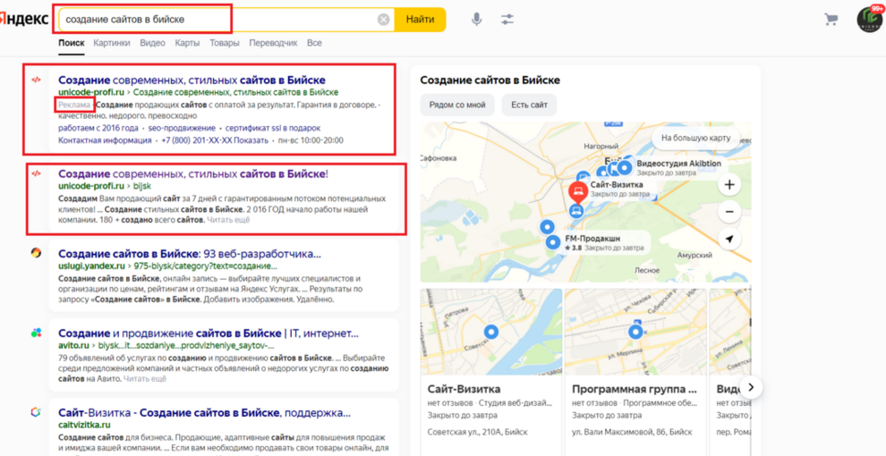Click 'Программная группа' card title
The height and width of the screenshot is (456, 886).
click(x=635, y=390)
